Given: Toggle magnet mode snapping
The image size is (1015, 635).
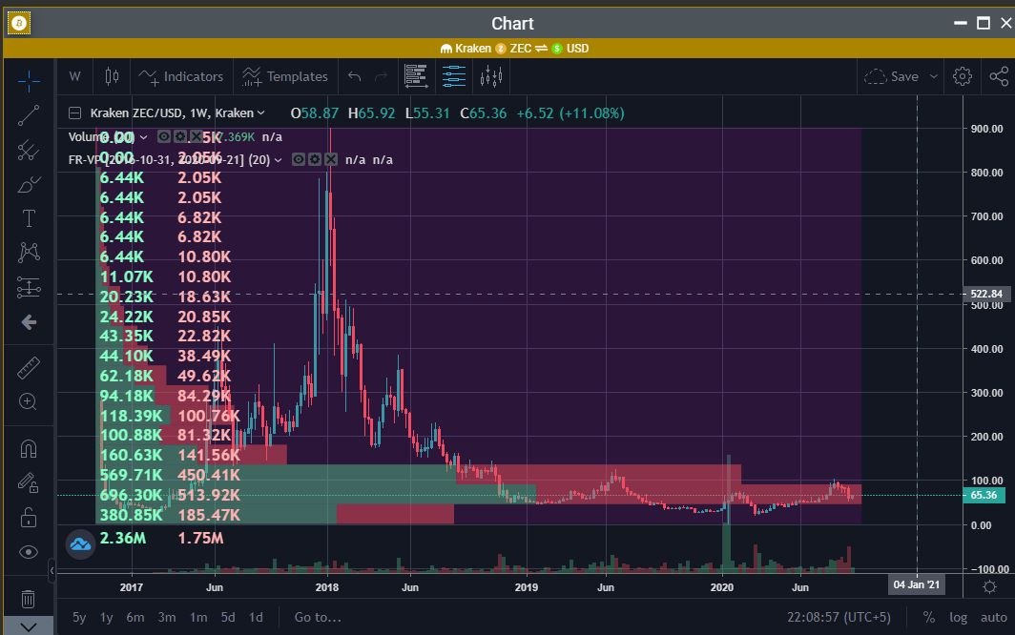Looking at the screenshot, I should tap(29, 448).
